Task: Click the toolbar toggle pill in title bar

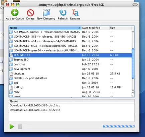Action: point(135,5)
